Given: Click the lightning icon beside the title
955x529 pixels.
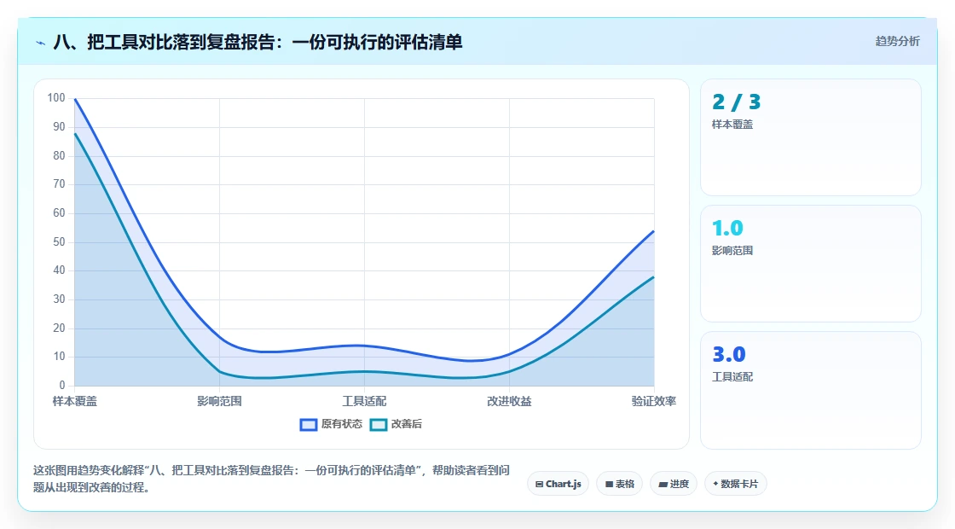Looking at the screenshot, I should (x=41, y=43).
